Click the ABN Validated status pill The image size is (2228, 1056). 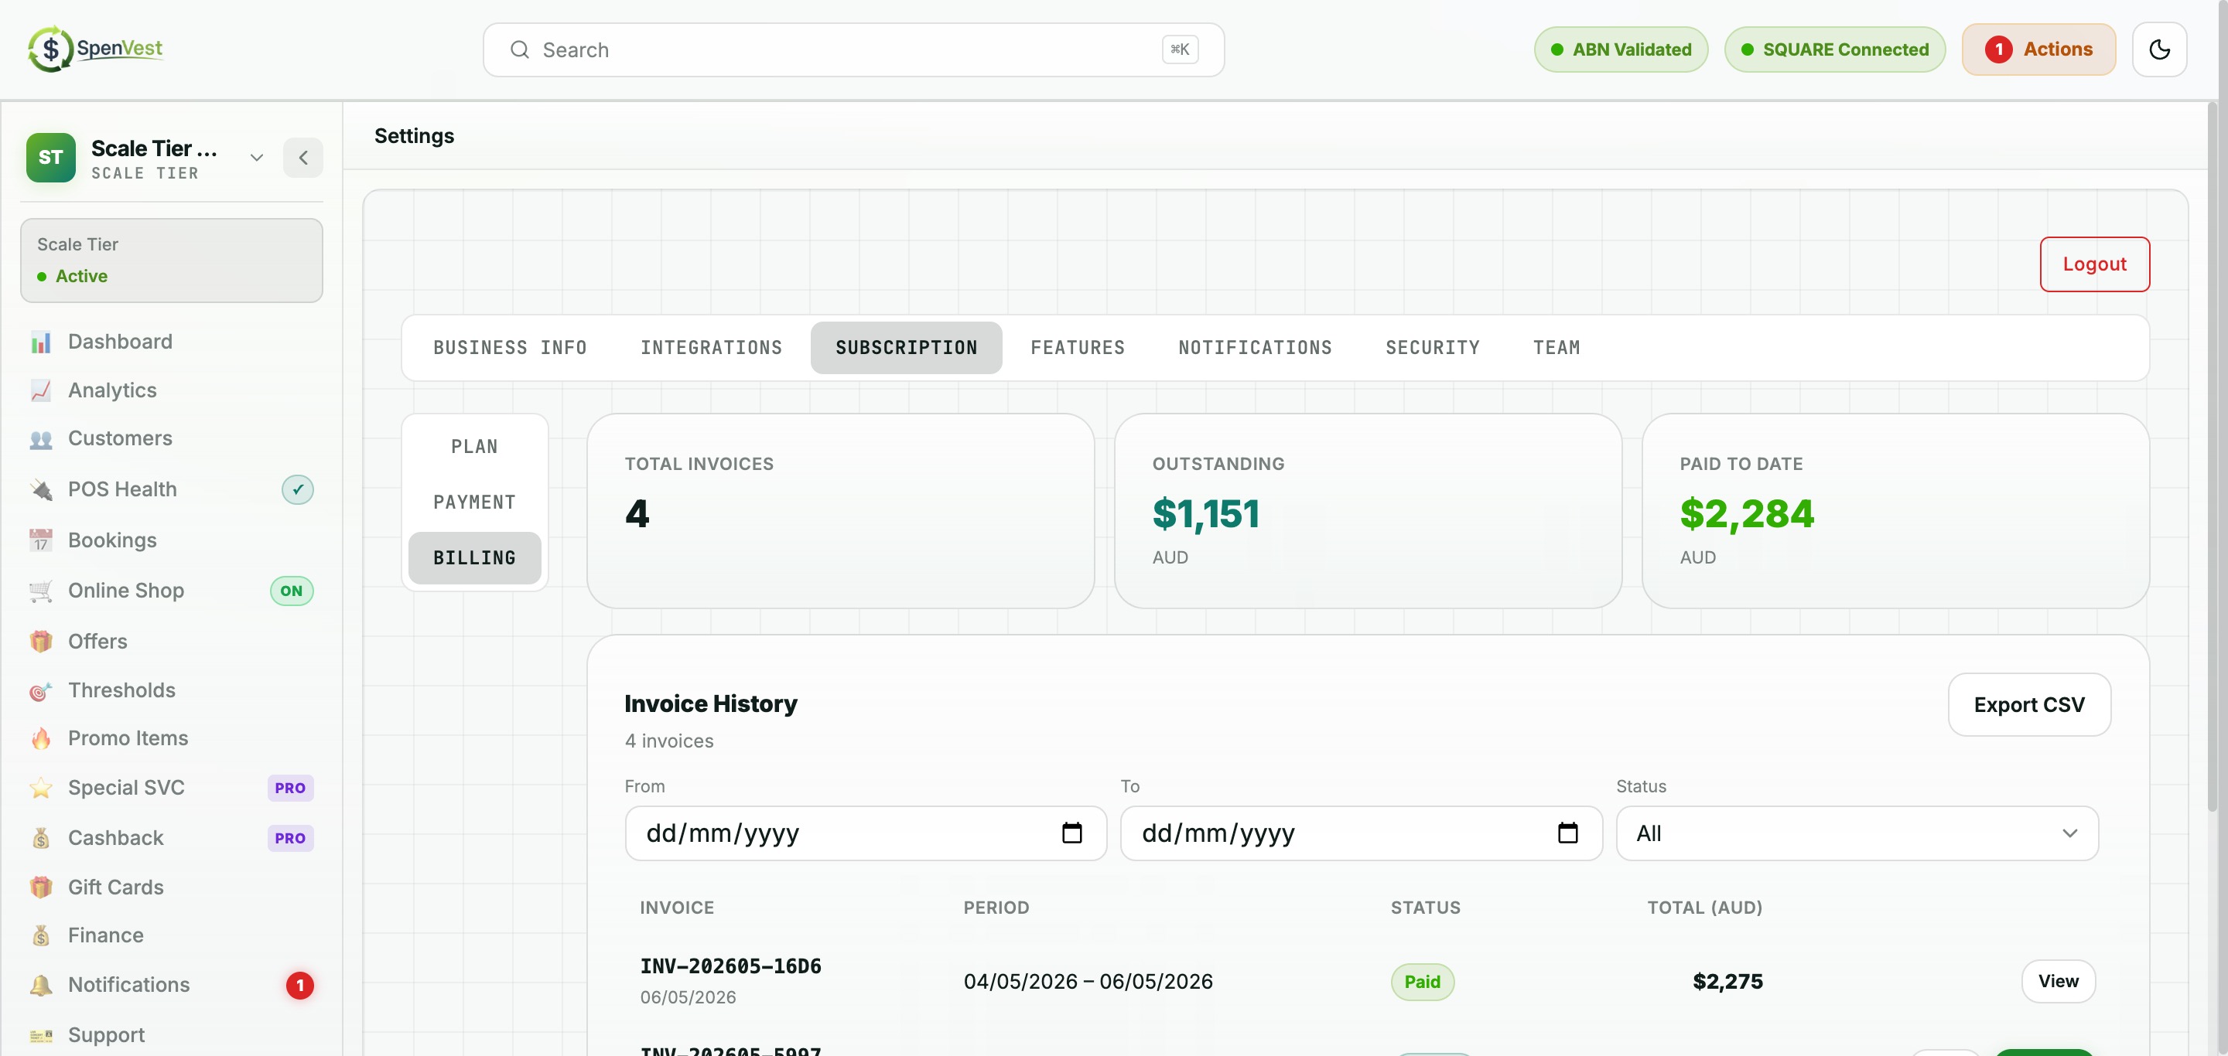(1620, 49)
